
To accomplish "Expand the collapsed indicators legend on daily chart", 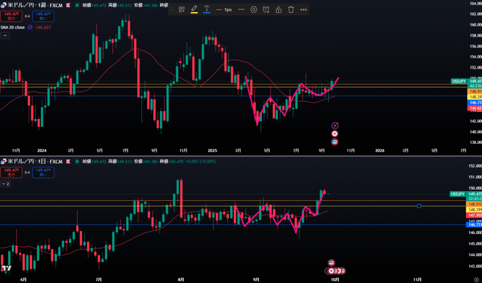I will tap(6, 184).
